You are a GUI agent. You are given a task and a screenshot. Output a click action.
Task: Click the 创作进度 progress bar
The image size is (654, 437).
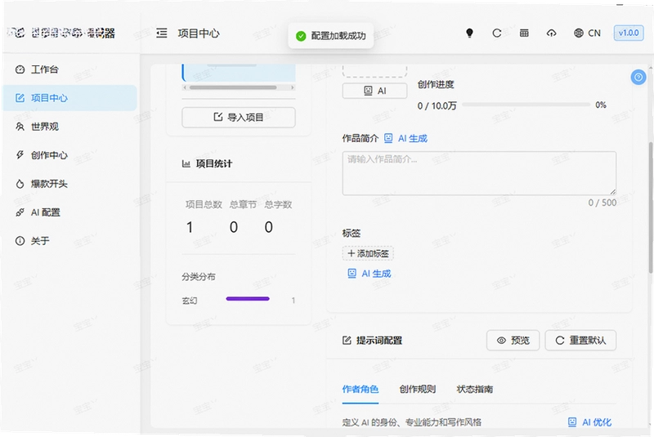click(526, 105)
